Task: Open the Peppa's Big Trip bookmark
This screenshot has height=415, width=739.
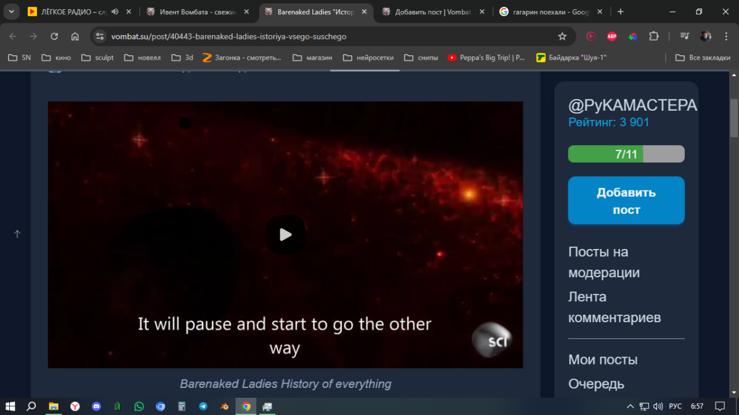Action: point(486,58)
